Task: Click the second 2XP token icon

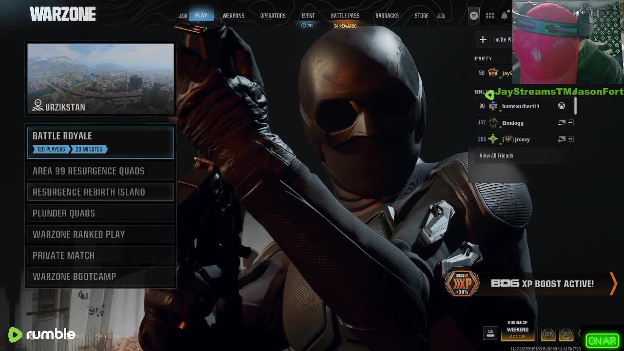Action: pyautogui.click(x=566, y=334)
